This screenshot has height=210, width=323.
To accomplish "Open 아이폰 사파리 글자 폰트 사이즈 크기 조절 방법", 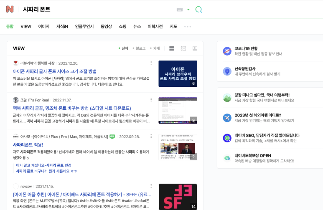I will (55, 71).
